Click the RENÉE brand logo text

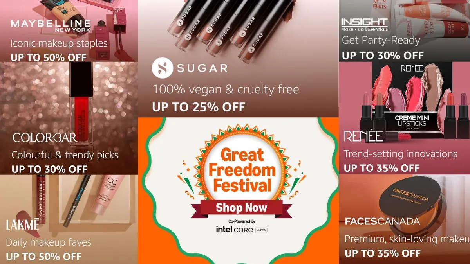[363, 136]
